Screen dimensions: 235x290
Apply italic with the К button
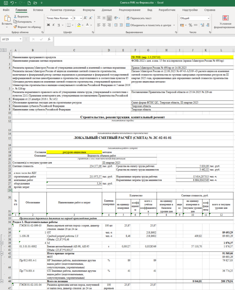pyautogui.click(x=54, y=25)
